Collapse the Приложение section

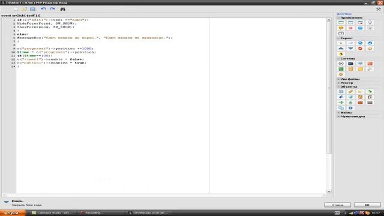pos(338,18)
